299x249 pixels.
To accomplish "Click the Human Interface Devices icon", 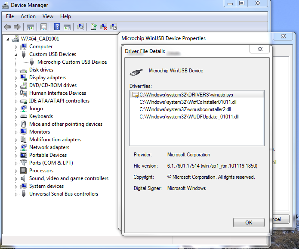I will click(x=24, y=93).
